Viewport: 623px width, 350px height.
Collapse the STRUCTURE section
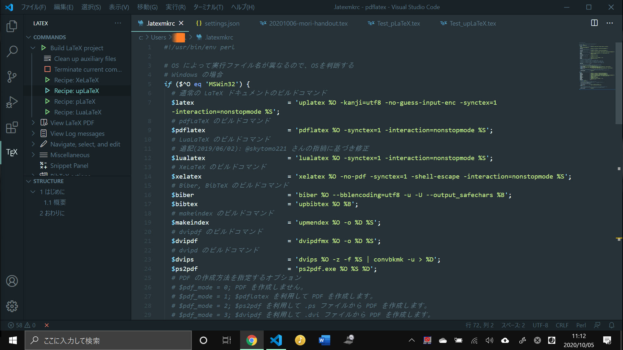click(x=29, y=181)
